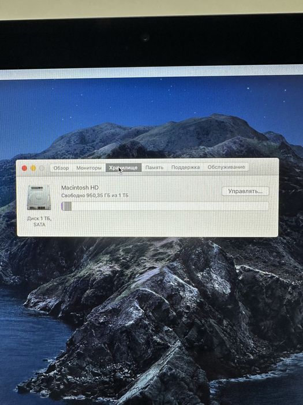Screen dimensions: 303x405
Task: Click the Macintosh HD volume name
Action: coord(80,187)
